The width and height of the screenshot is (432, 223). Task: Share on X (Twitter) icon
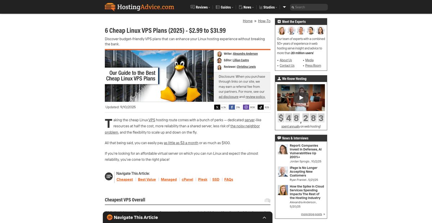click(x=217, y=107)
